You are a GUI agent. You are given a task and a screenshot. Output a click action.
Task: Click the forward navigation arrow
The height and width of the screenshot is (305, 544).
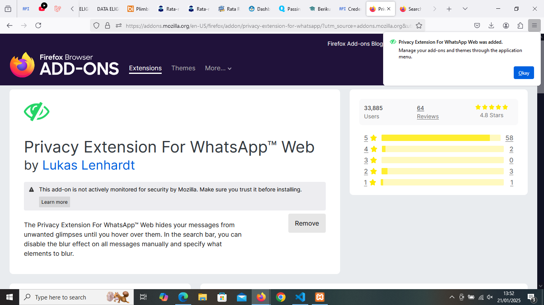[x=24, y=25]
